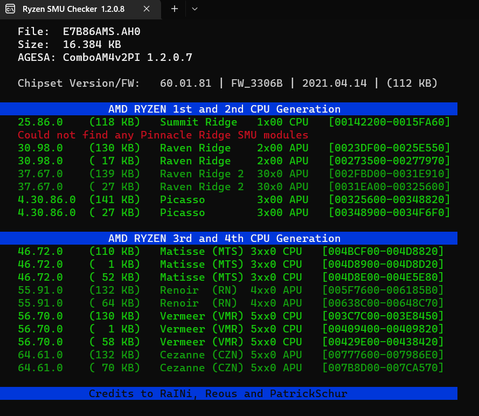Click AGESA value ComboAM4v2PI 1.2.0.7

click(x=127, y=58)
